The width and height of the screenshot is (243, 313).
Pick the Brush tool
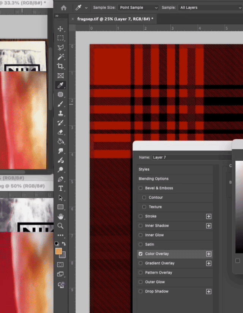tap(60, 104)
